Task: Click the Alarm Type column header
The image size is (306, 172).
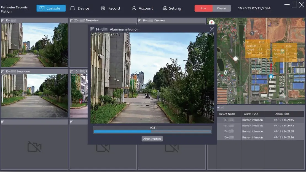Action: 251,114
